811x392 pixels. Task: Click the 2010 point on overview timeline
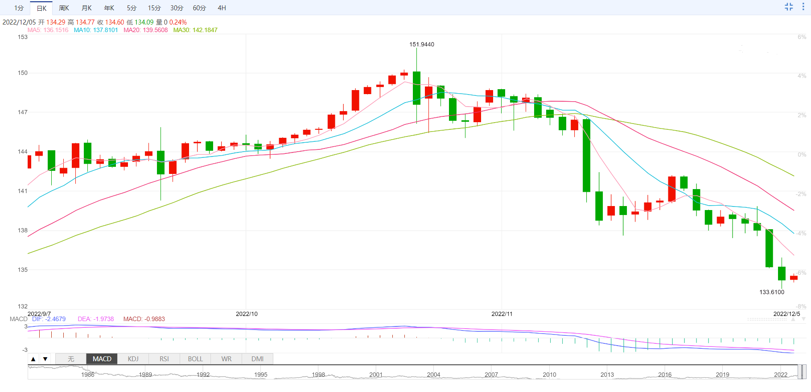549,375
